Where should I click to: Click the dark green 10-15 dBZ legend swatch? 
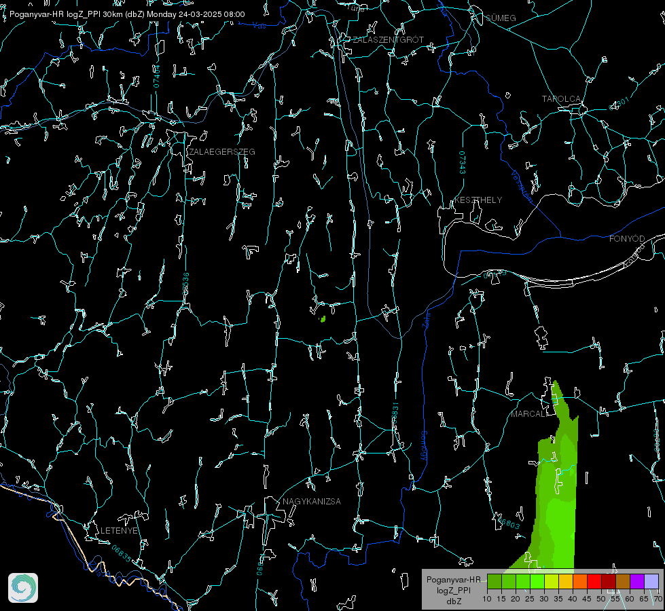click(x=495, y=581)
